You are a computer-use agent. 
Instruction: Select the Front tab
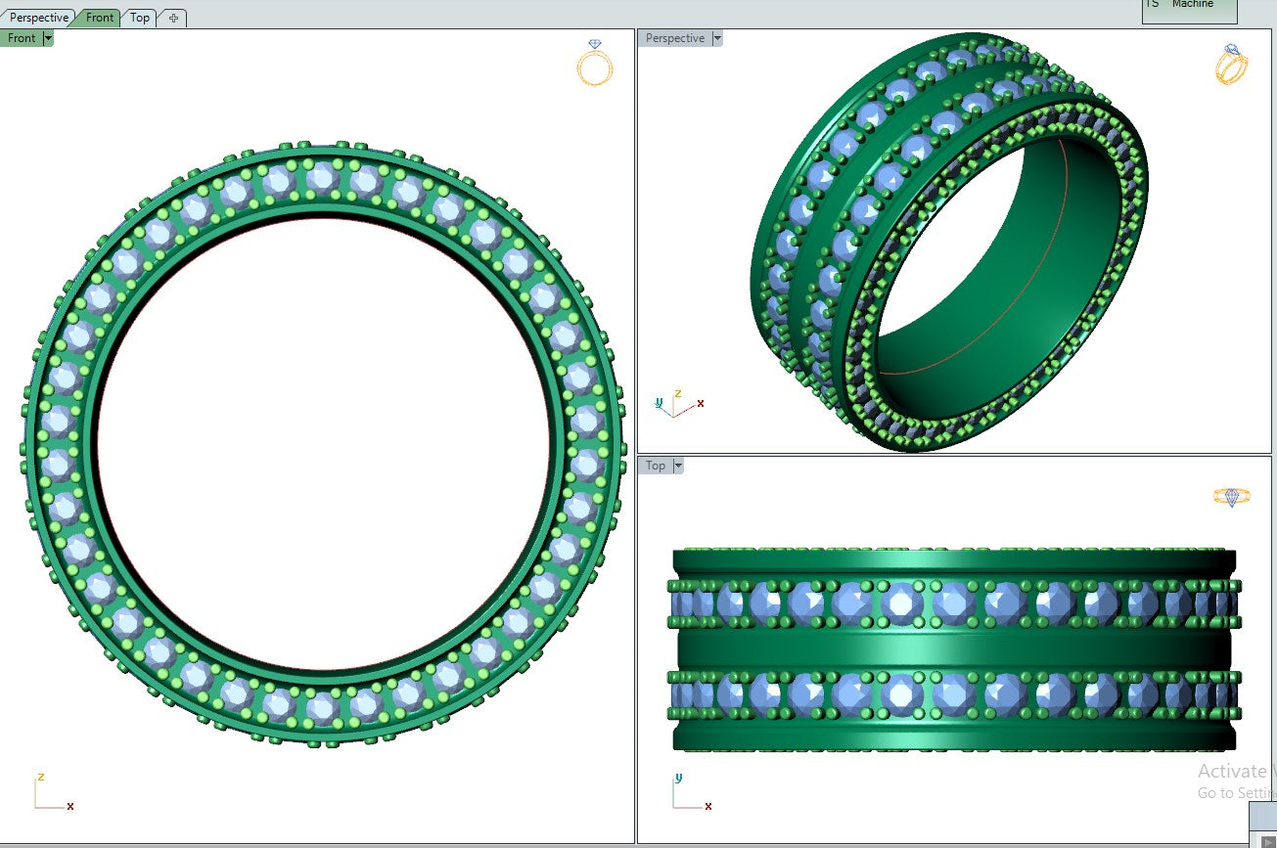(99, 18)
